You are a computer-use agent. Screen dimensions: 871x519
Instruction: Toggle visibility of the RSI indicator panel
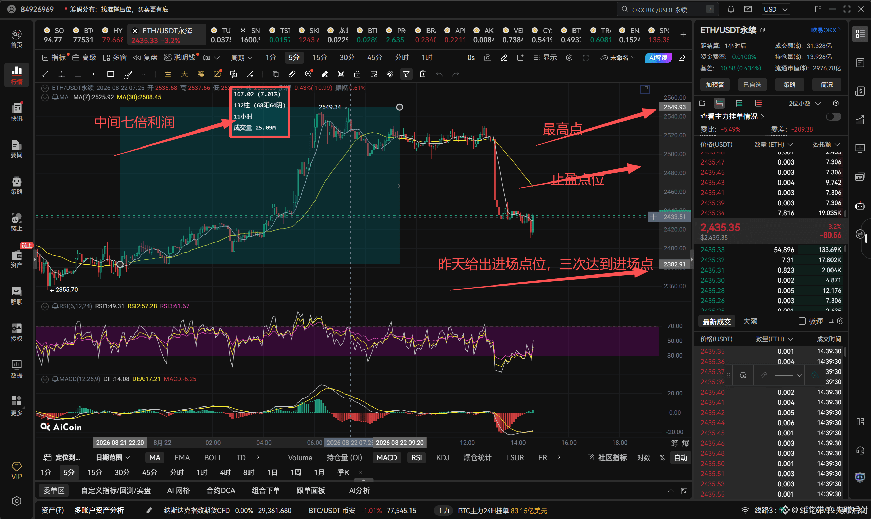45,306
